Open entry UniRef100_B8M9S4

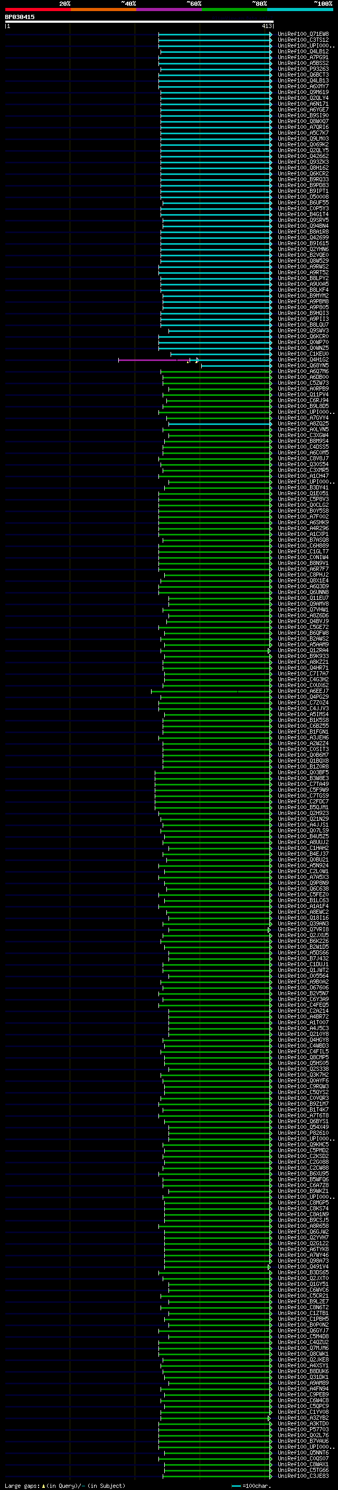pos(303,441)
